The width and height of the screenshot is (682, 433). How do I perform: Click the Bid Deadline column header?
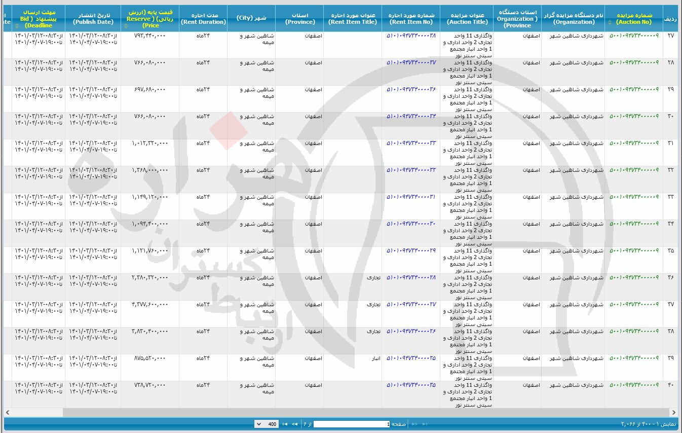point(39,19)
